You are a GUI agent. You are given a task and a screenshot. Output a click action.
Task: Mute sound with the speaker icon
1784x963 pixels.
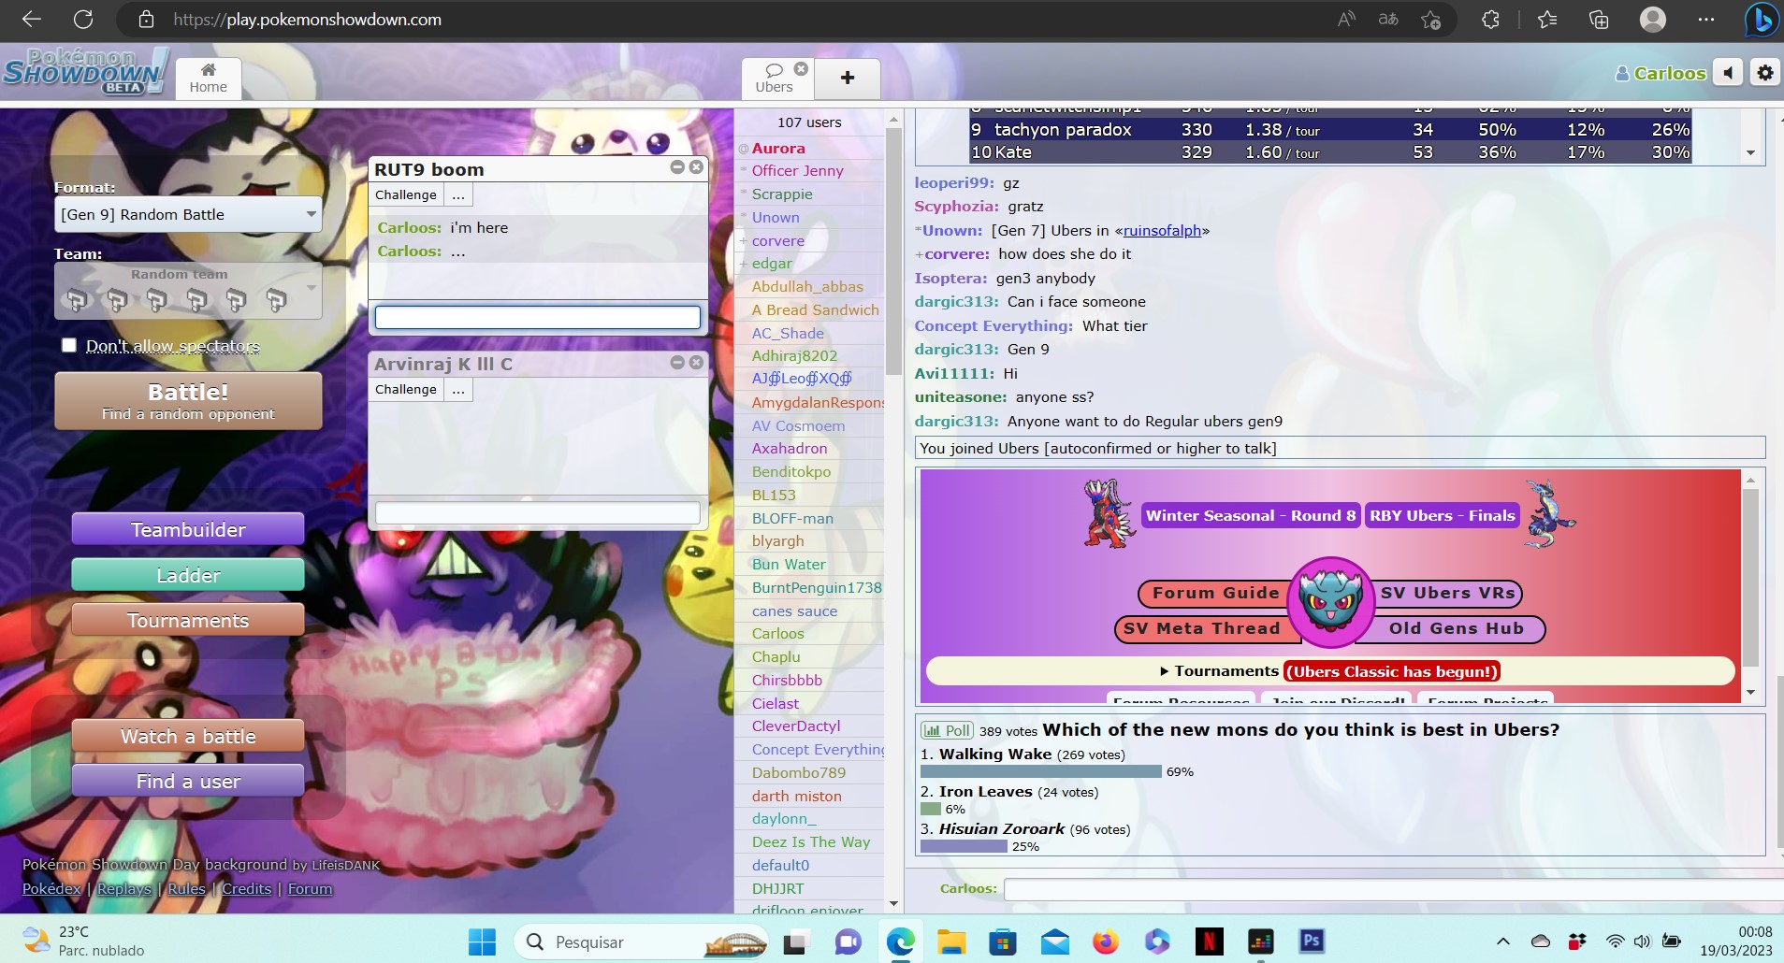(x=1728, y=73)
